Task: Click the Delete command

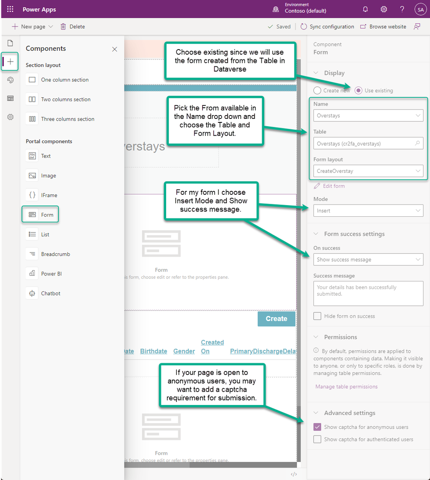Action: point(73,27)
